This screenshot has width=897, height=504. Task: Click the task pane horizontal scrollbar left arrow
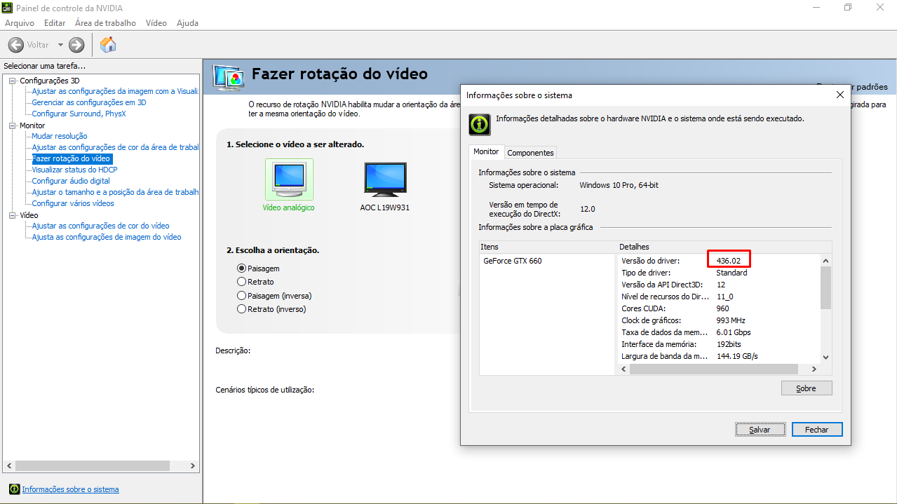(9, 465)
